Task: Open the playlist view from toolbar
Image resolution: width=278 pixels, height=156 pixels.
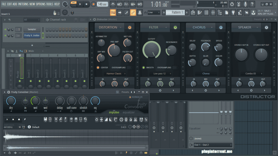Action: click(193, 12)
